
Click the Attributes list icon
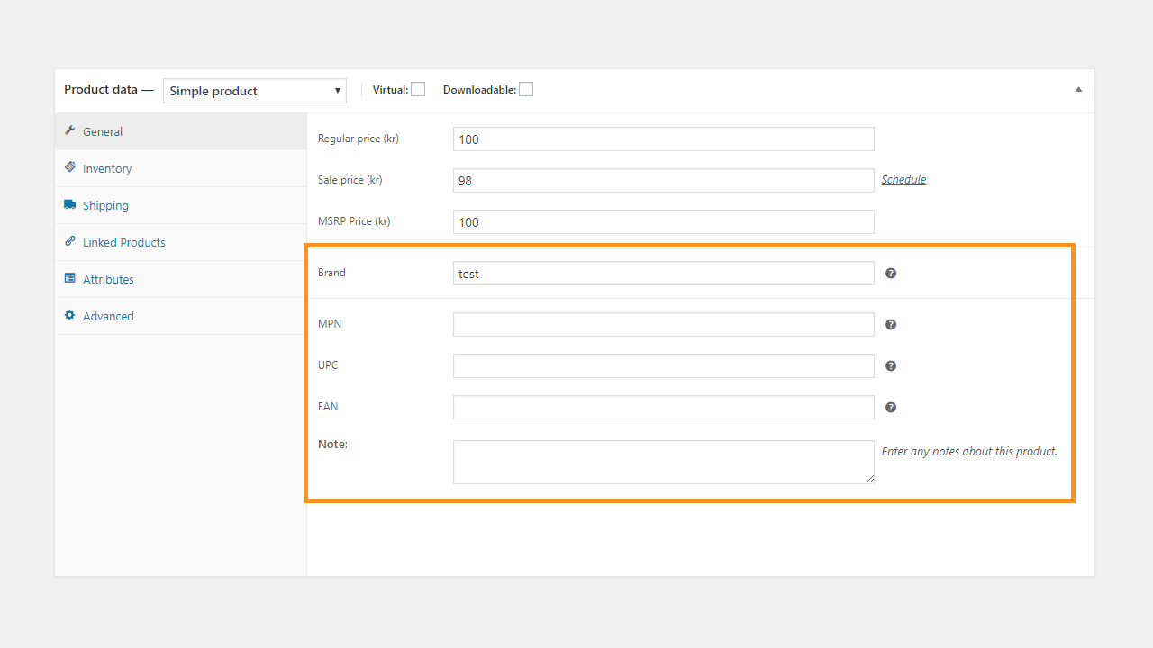point(70,278)
